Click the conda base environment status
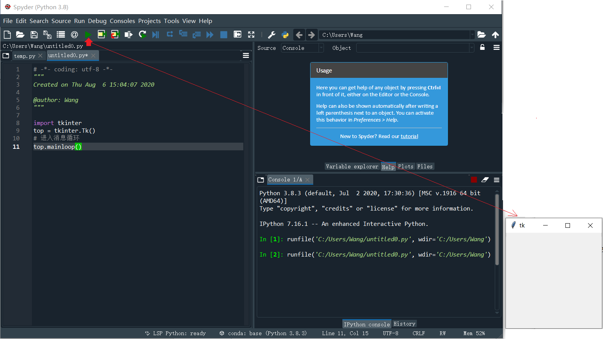 tap(263, 333)
